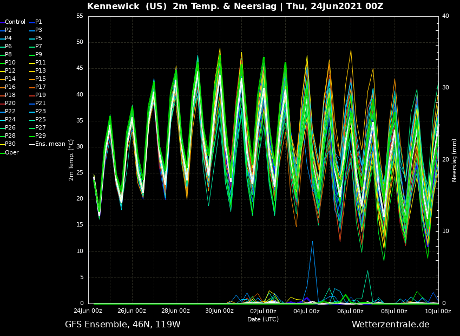
Task: Click the '40' Neerslag axis label on right
Action: (445, 16)
